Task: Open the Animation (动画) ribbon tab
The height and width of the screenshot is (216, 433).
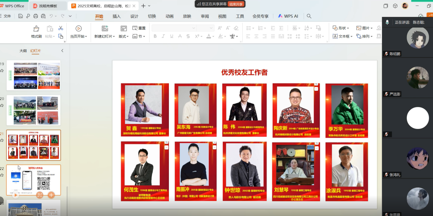Action: click(x=170, y=16)
